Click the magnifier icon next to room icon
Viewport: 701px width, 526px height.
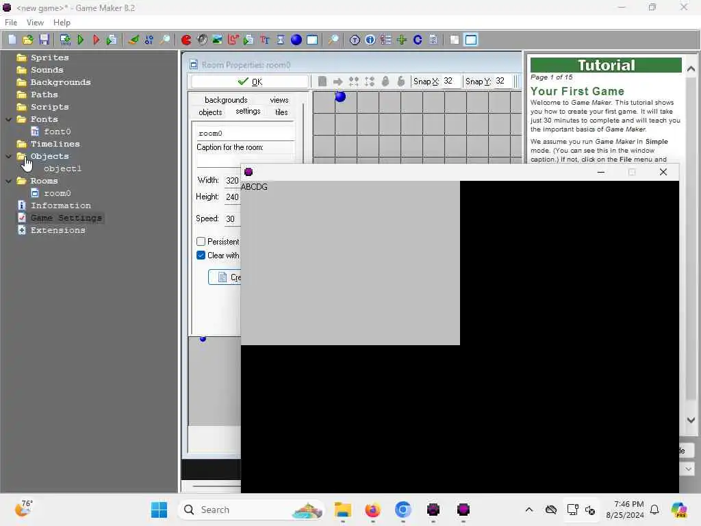tap(333, 40)
